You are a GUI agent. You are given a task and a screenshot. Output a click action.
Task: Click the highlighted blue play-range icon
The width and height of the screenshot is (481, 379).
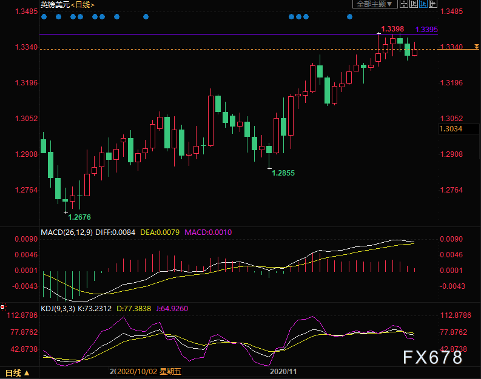click(x=423, y=4)
